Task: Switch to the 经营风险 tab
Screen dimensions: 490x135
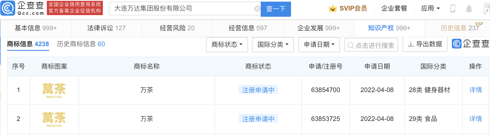Action: 177,28
